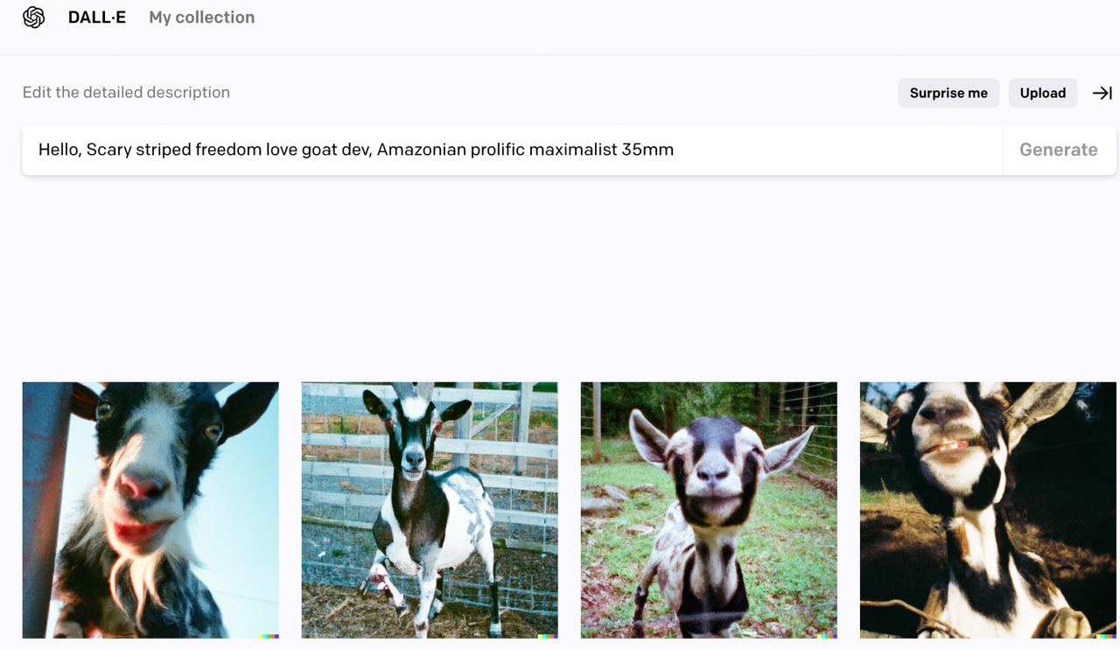Click the color signature on the fenced goat image

point(549,636)
